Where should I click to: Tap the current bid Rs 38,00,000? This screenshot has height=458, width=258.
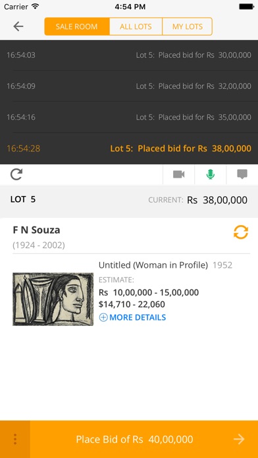tap(217, 200)
